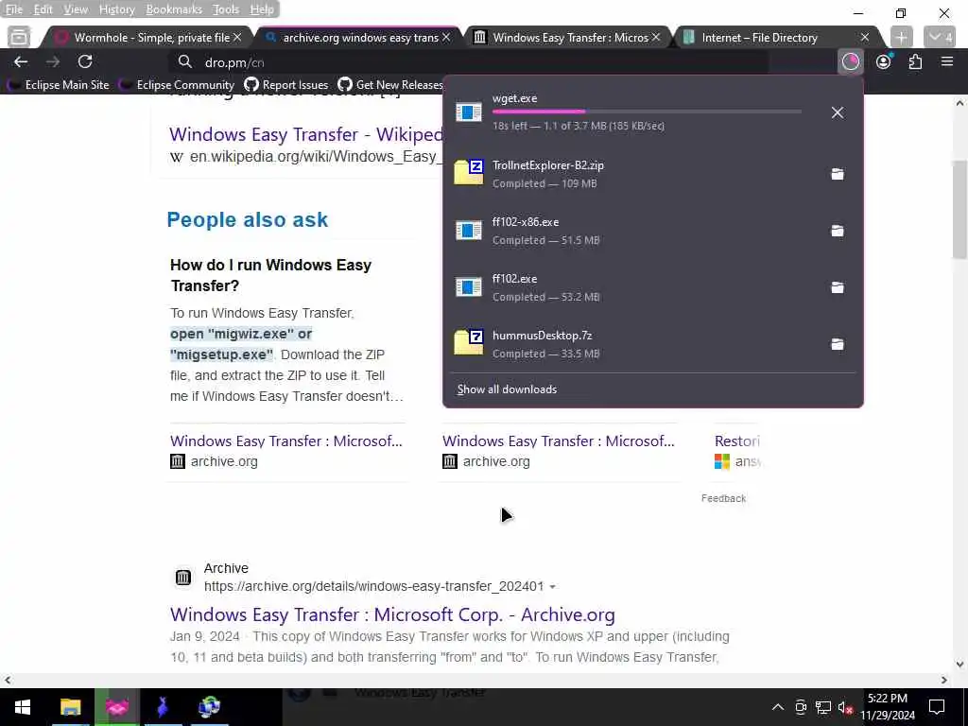Show hidden system tray icons
The width and height of the screenshot is (968, 726).
tap(778, 707)
